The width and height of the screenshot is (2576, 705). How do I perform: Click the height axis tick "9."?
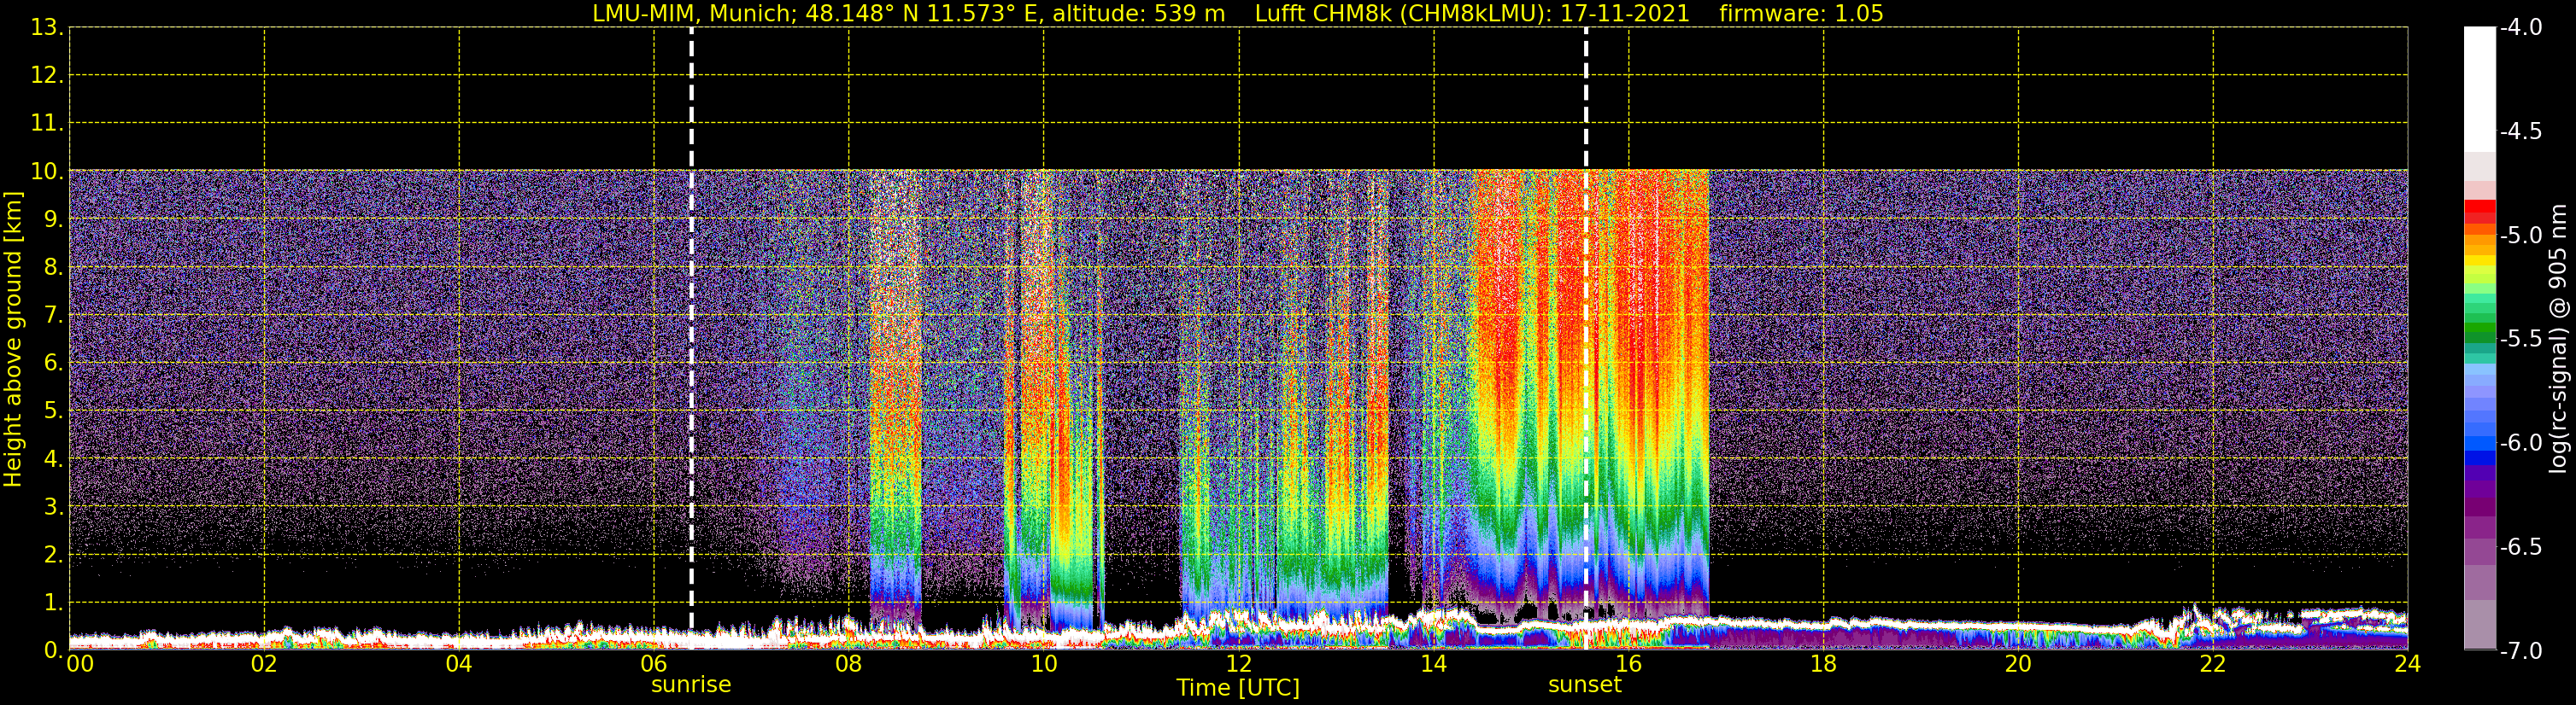[53, 219]
